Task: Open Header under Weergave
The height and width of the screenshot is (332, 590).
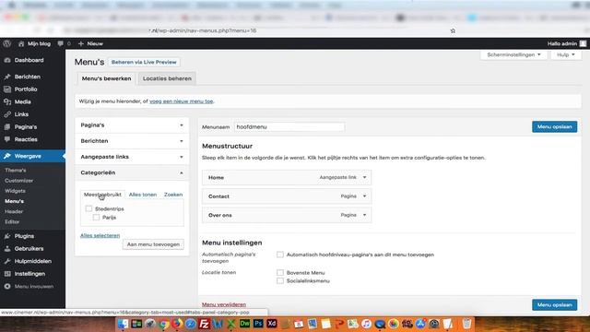Action: pyautogui.click(x=14, y=211)
